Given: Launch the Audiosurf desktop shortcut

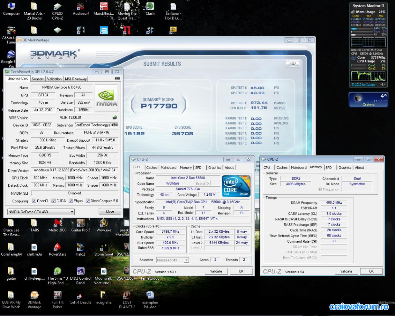Looking at the screenshot, I should point(80,9).
